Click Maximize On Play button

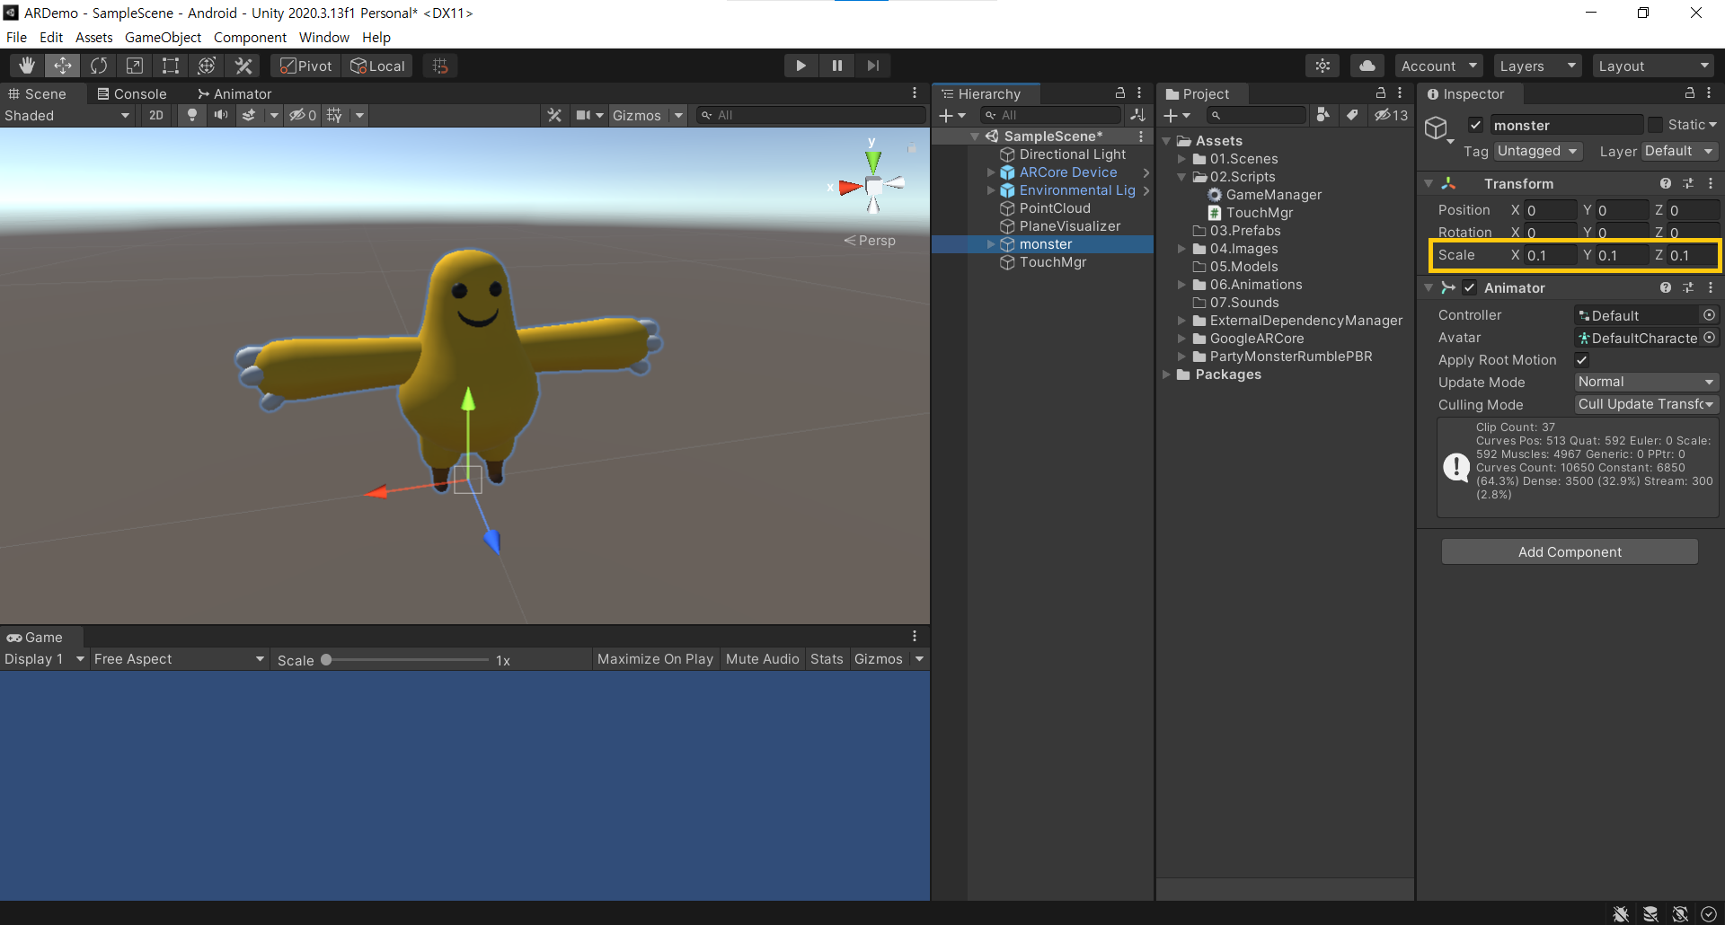click(x=655, y=658)
